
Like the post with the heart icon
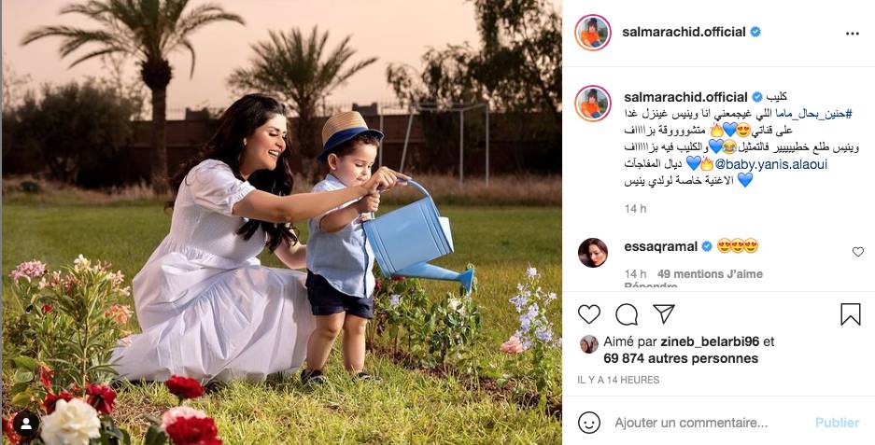[x=588, y=314]
